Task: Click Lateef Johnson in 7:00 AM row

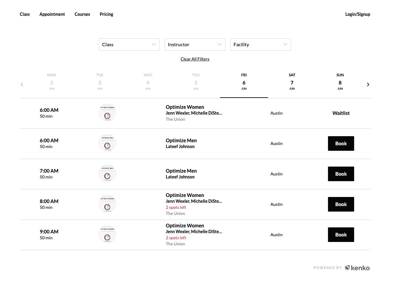Action: (180, 177)
